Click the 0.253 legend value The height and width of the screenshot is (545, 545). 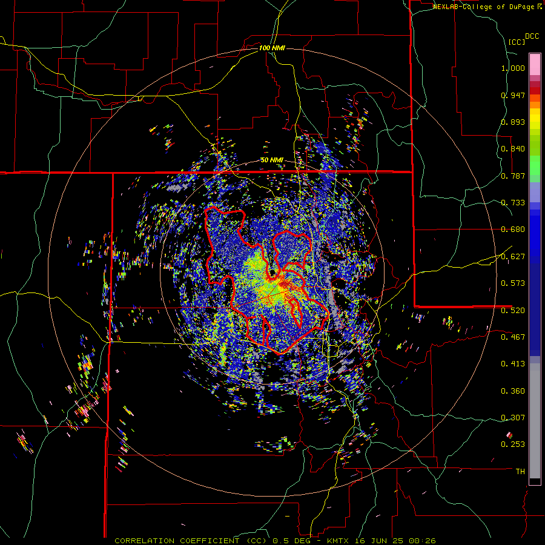[513, 444]
